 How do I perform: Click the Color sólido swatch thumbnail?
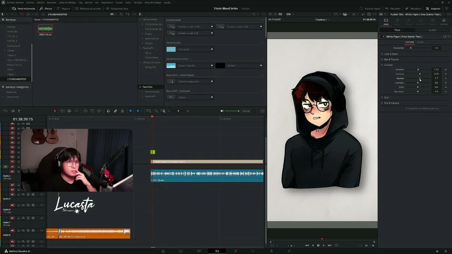(171, 49)
